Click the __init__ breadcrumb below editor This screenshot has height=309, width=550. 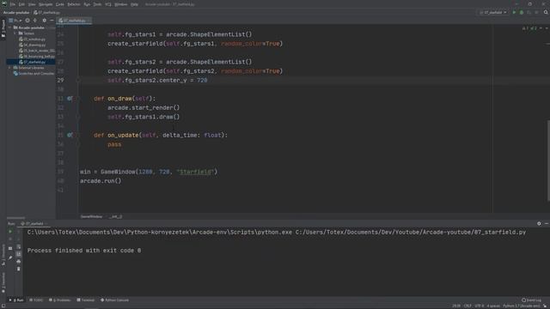(115, 217)
